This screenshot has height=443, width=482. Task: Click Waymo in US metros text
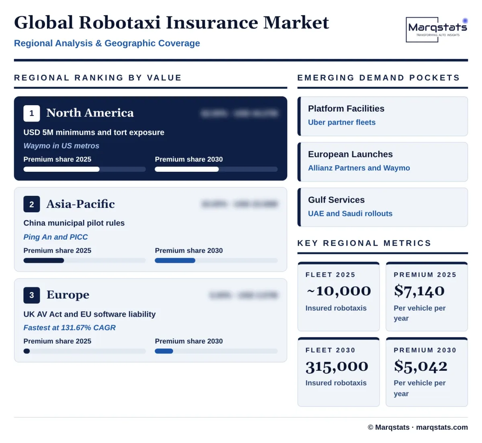coord(61,146)
